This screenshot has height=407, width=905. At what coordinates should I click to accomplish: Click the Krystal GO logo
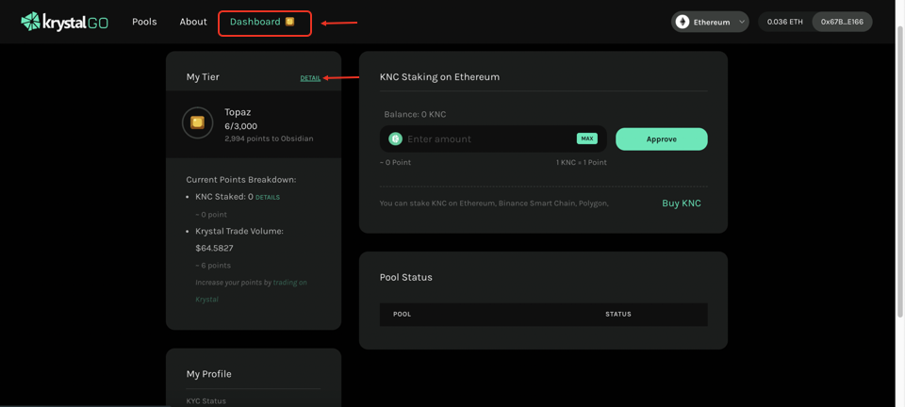64,22
